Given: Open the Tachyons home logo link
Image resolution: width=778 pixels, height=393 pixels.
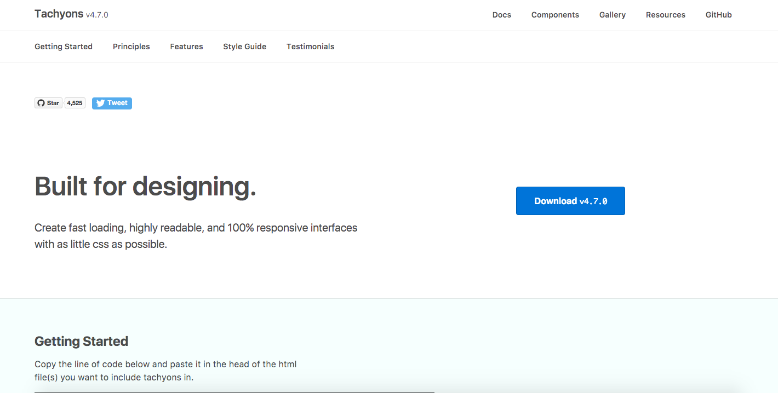Looking at the screenshot, I should point(71,14).
